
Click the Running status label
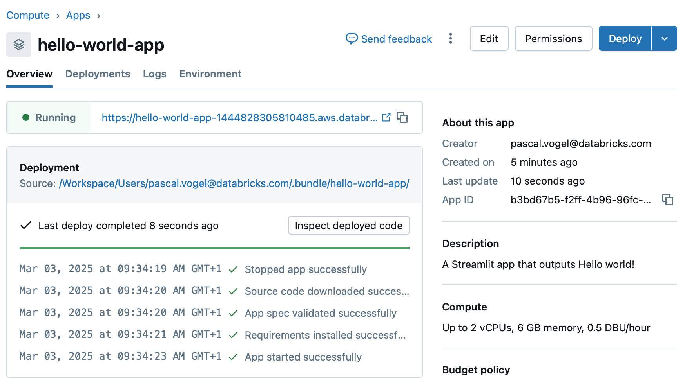pos(55,117)
